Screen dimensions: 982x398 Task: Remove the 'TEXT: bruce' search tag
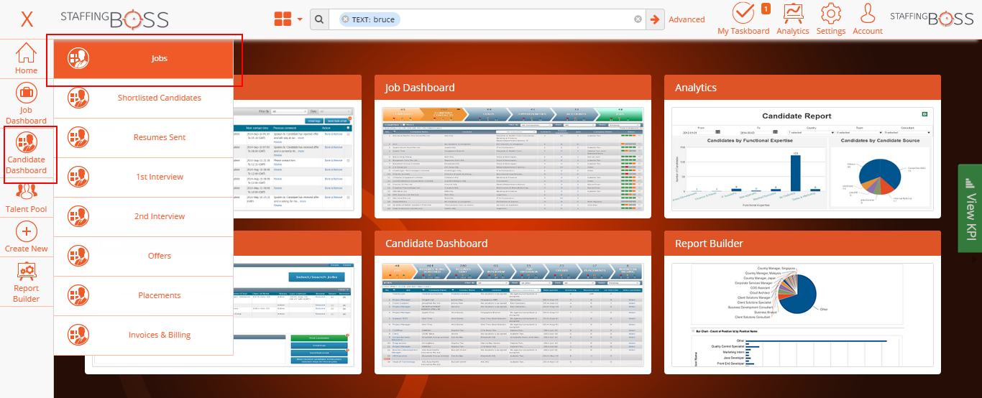[346, 19]
